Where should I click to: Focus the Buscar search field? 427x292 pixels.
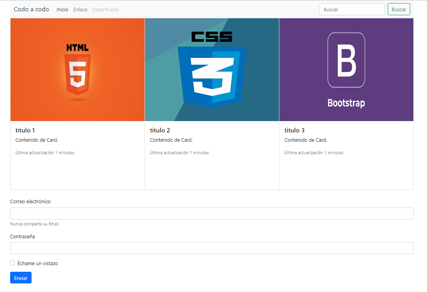352,9
